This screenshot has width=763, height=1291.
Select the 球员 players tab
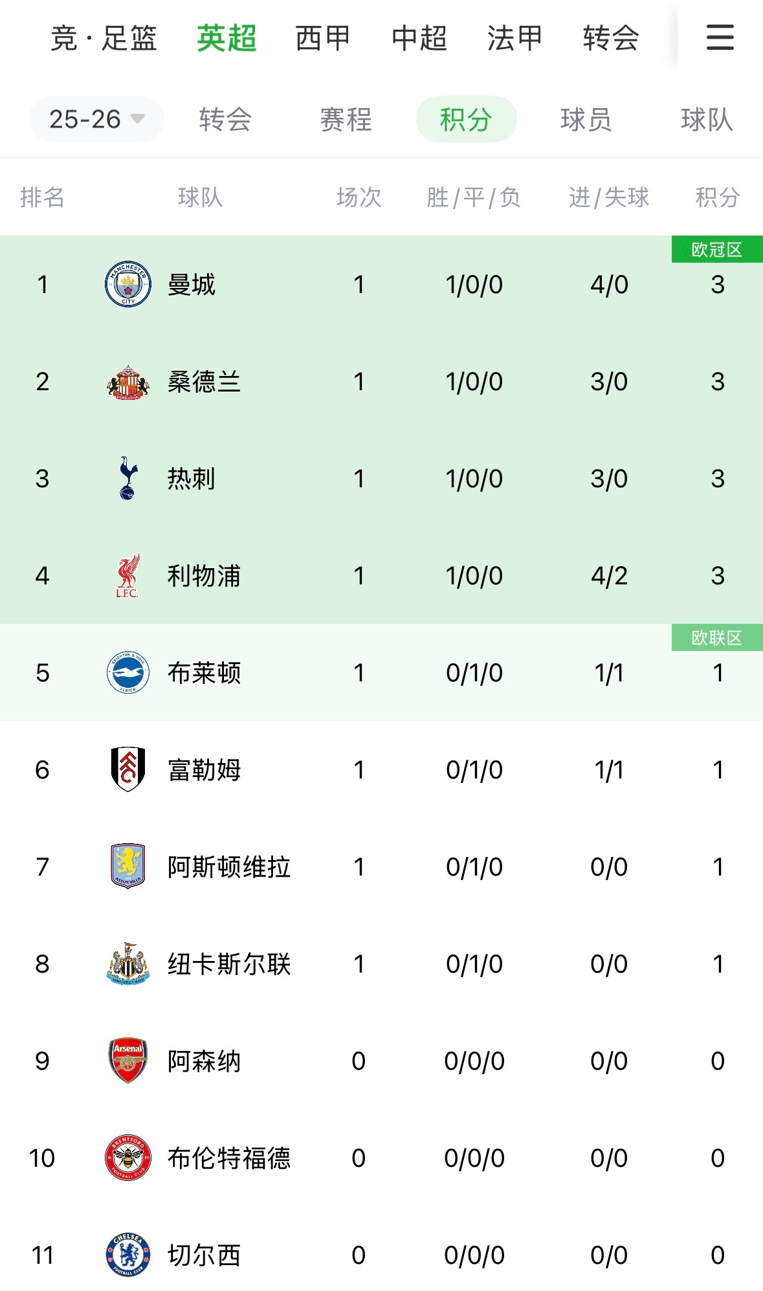click(586, 120)
